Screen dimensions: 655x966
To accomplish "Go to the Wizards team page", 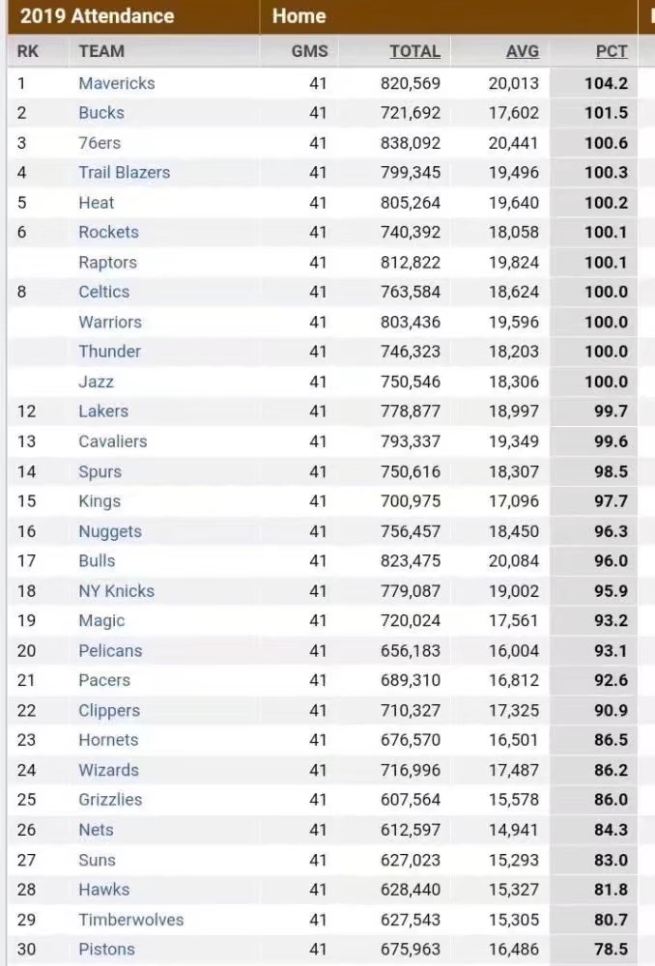I will [x=108, y=770].
